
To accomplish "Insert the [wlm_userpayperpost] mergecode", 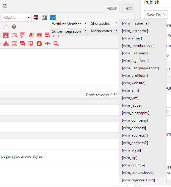I will 142,68.
